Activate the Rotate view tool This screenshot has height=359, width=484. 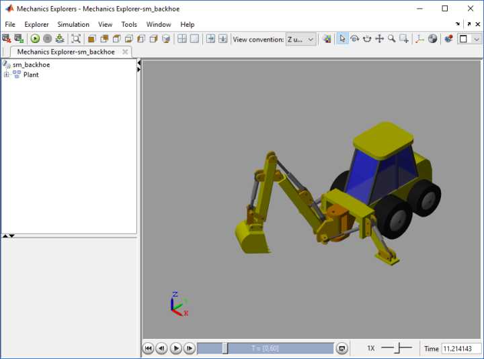click(x=355, y=39)
